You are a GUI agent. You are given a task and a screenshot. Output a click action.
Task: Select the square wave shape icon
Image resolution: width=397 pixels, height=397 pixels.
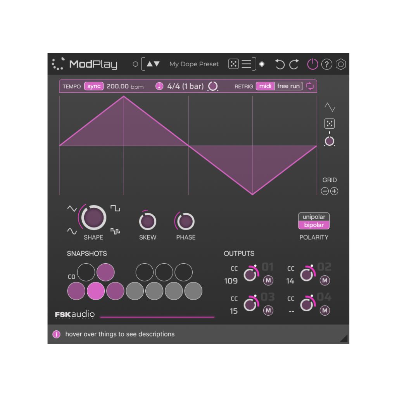(x=115, y=208)
